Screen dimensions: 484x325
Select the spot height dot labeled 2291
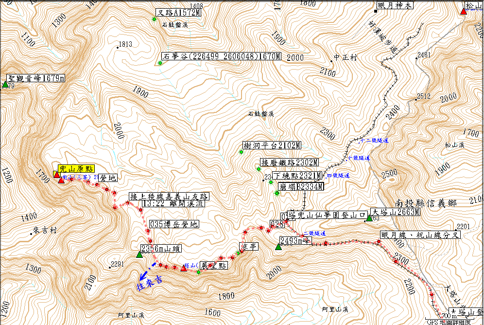tap(109, 268)
